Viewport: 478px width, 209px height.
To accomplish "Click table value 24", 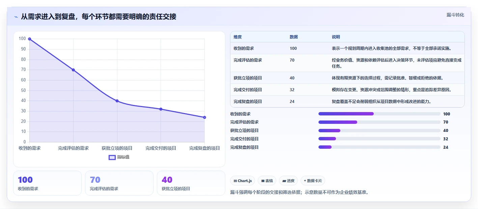I will 292,102.
